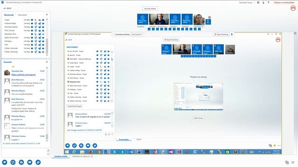Click the leave meeting red text link at top right
The image size is (298, 167).
coord(284,2)
